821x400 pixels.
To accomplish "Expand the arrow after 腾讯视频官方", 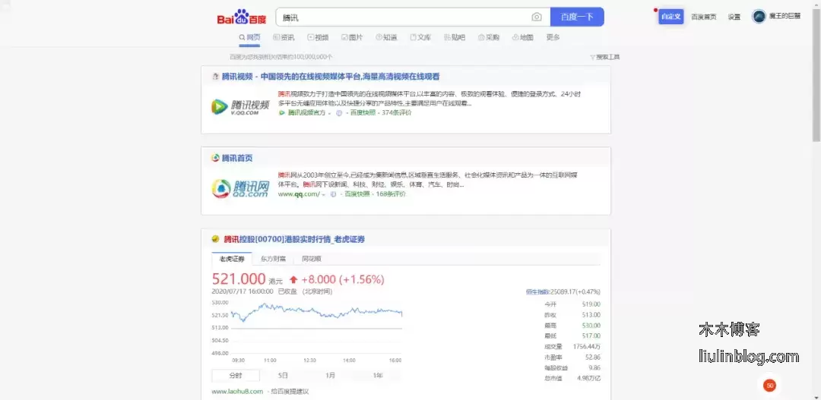I will tap(329, 113).
